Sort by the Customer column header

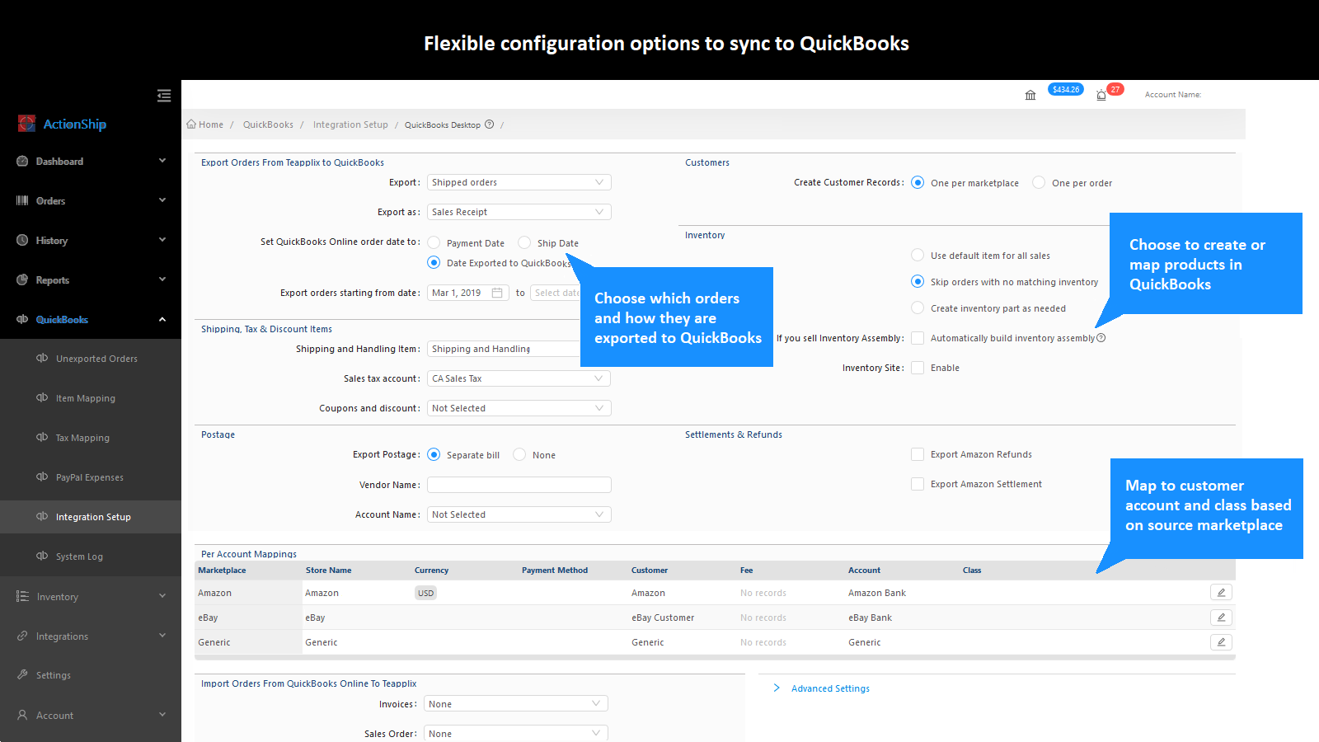point(650,570)
